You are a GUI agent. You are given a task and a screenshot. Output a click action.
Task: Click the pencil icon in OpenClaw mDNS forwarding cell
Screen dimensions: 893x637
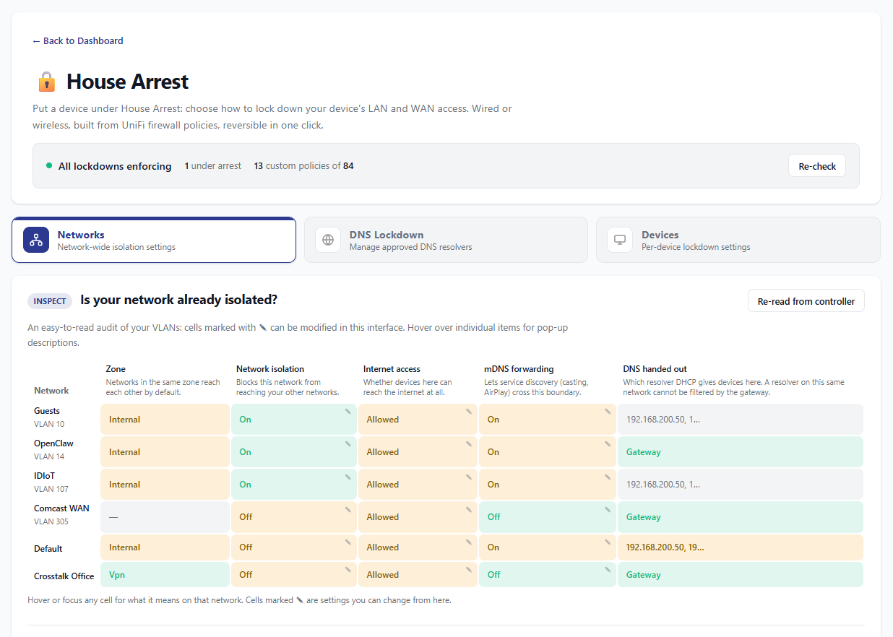pyautogui.click(x=607, y=444)
